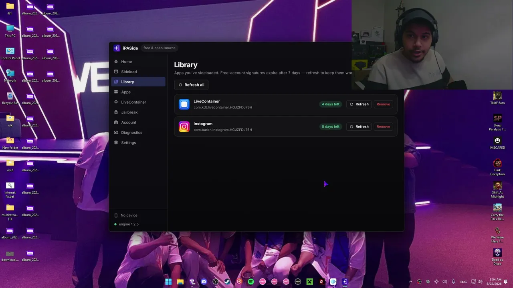Viewport: 513px width, 288px height.
Task: Remove the Instagram app
Action: (x=383, y=126)
